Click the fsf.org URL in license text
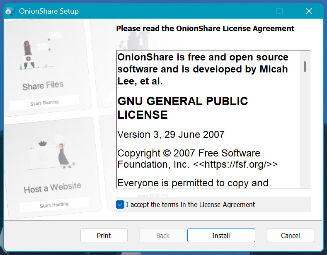 (x=236, y=164)
